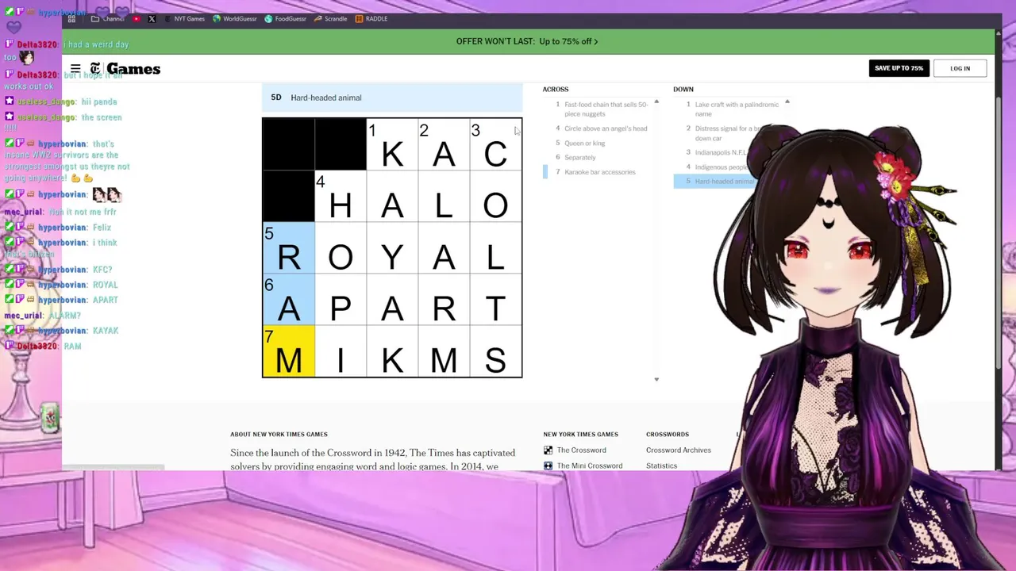This screenshot has width=1016, height=571.
Task: Select grid cell numbered 2 containing A
Action: pos(444,144)
